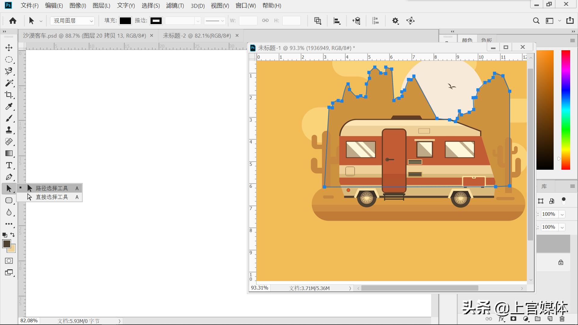
Task: Select the Move tool
Action: (x=9, y=48)
